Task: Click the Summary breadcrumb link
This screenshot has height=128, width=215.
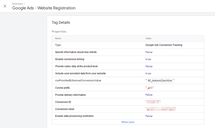Action: pos(18,4)
